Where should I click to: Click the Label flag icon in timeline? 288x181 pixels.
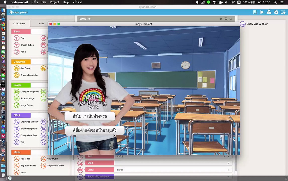(x=80, y=170)
